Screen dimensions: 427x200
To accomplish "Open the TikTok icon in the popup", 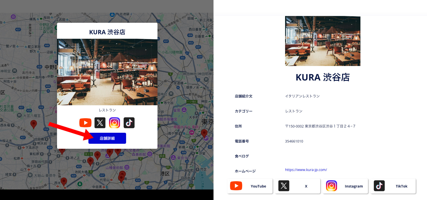I will [129, 123].
